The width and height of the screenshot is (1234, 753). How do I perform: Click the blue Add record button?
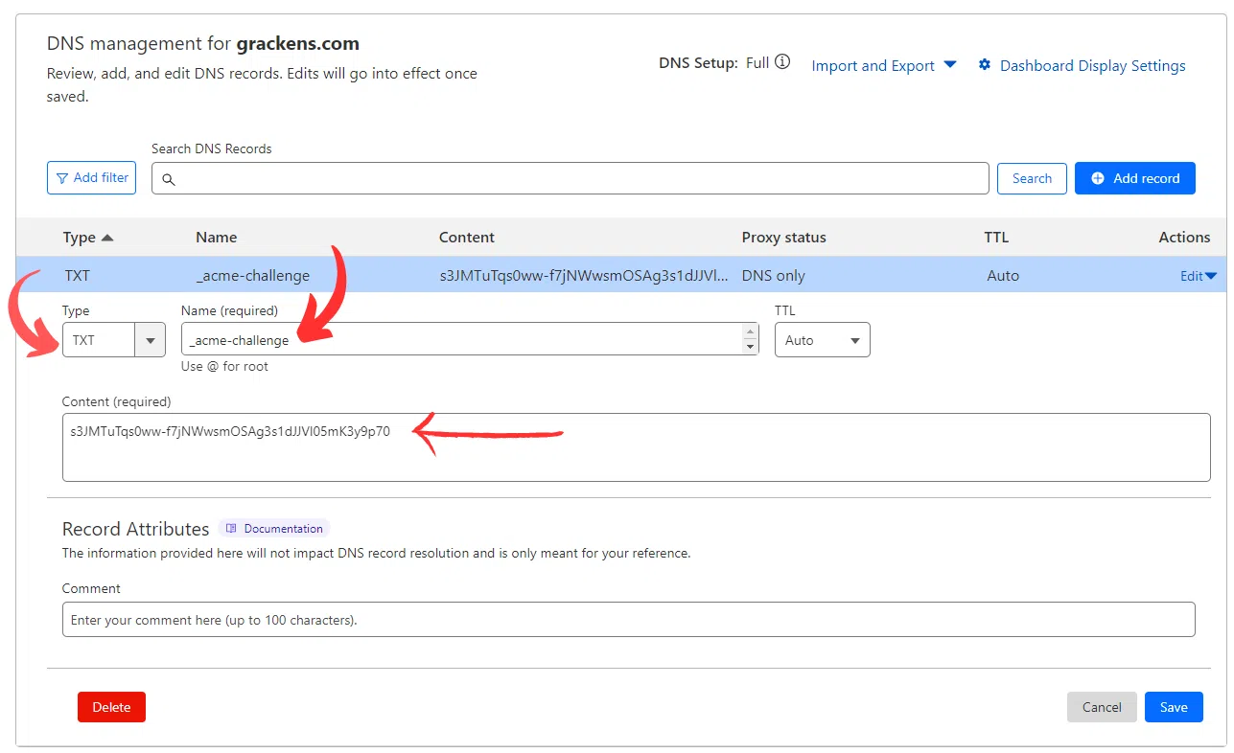1134,178
